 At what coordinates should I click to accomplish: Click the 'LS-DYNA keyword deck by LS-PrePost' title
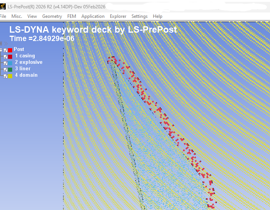tap(93, 30)
